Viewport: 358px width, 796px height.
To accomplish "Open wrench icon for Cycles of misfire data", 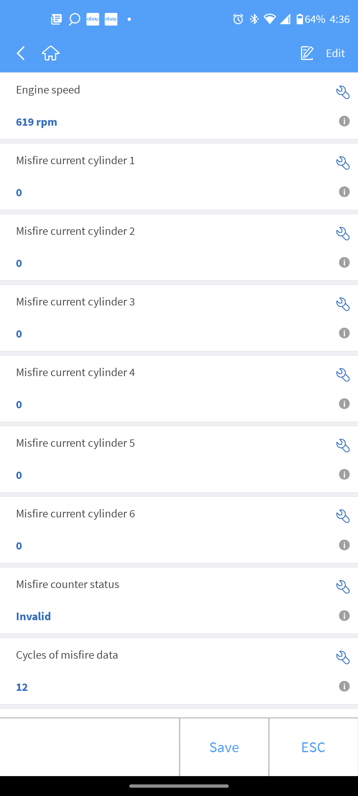I will tap(343, 657).
